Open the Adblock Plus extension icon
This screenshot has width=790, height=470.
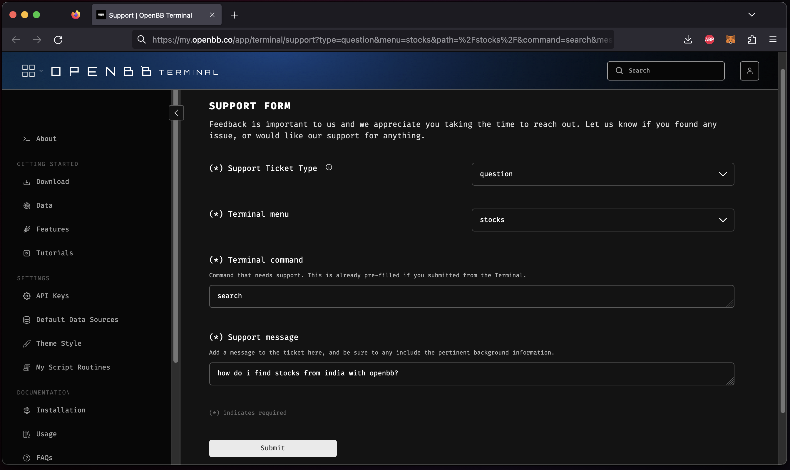point(709,40)
